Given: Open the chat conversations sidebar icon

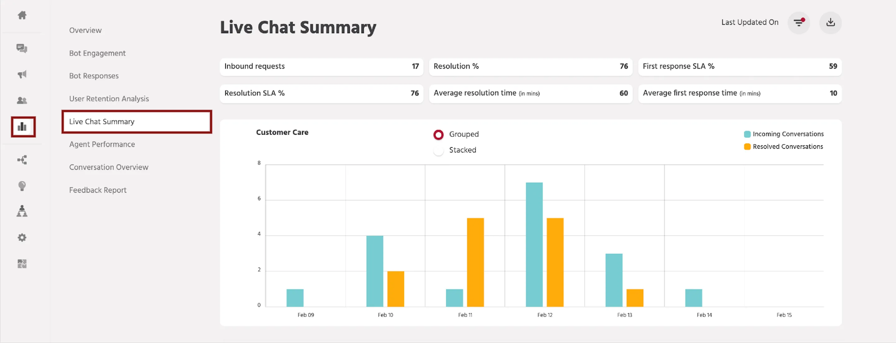Looking at the screenshot, I should pos(22,48).
